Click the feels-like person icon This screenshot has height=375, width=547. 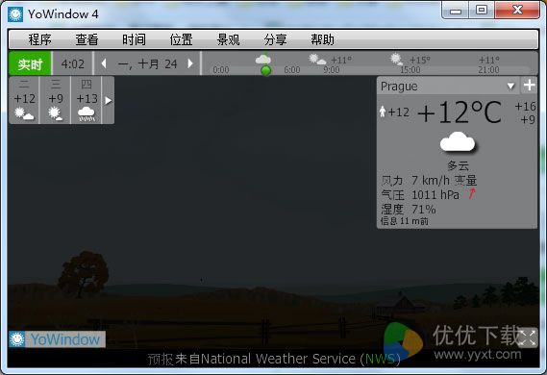(383, 112)
